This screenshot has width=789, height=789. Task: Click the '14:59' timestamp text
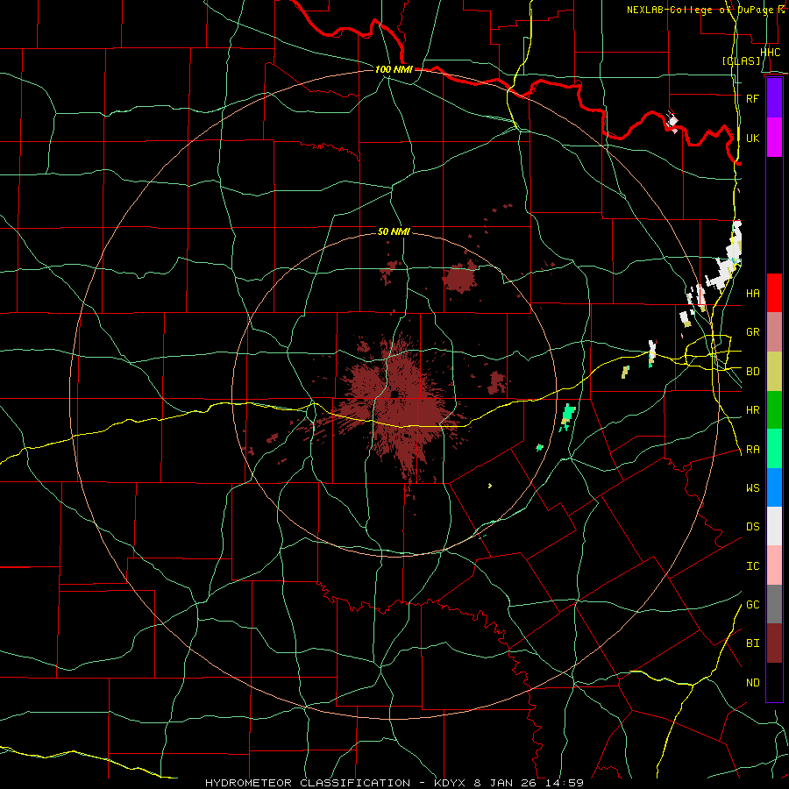[564, 783]
